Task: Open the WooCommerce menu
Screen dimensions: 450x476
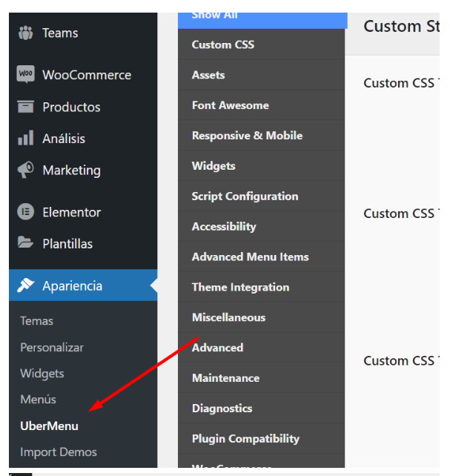Action: [83, 75]
